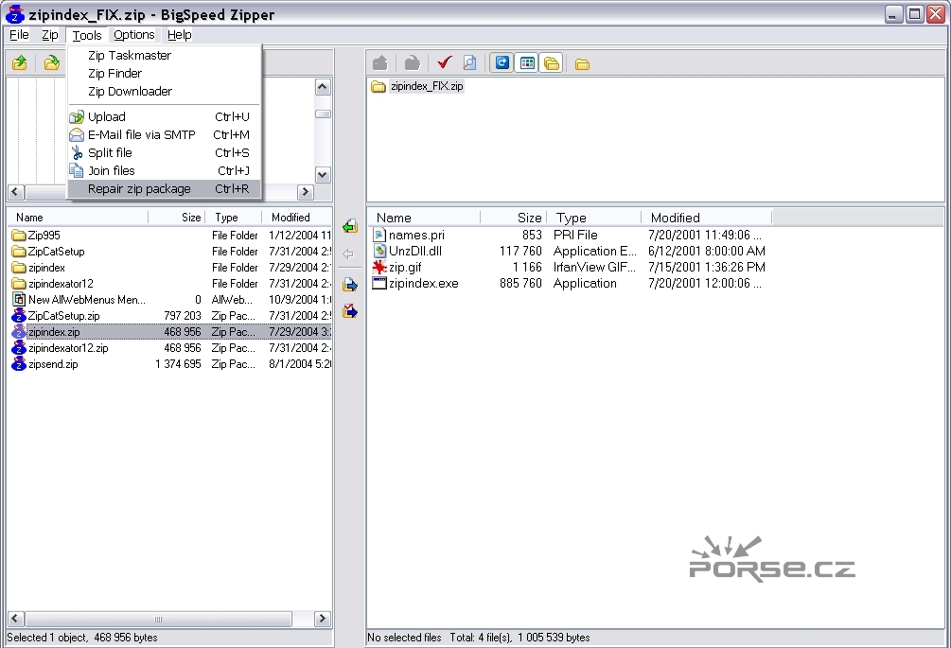Click the grayed-out house icon in right toolbar
The image size is (951, 648).
click(x=380, y=63)
